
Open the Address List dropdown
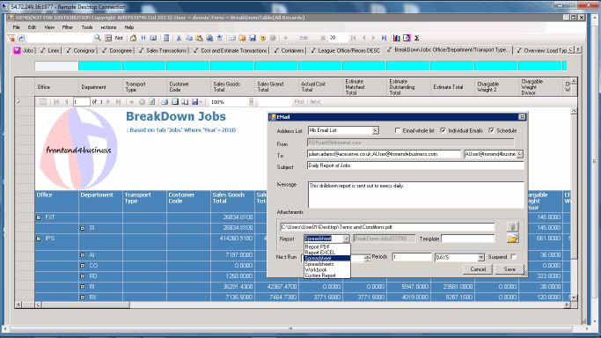coord(375,130)
